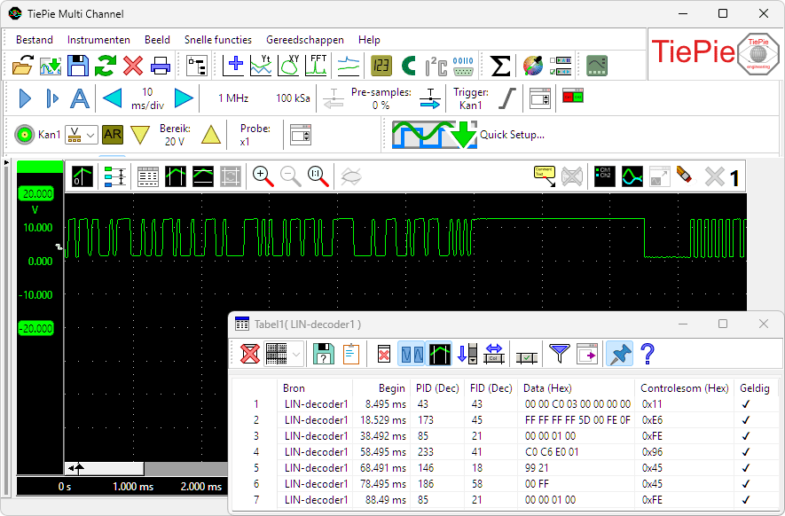The height and width of the screenshot is (516, 785).
Task: Increase range with yellow up triangle
Action: [211, 135]
